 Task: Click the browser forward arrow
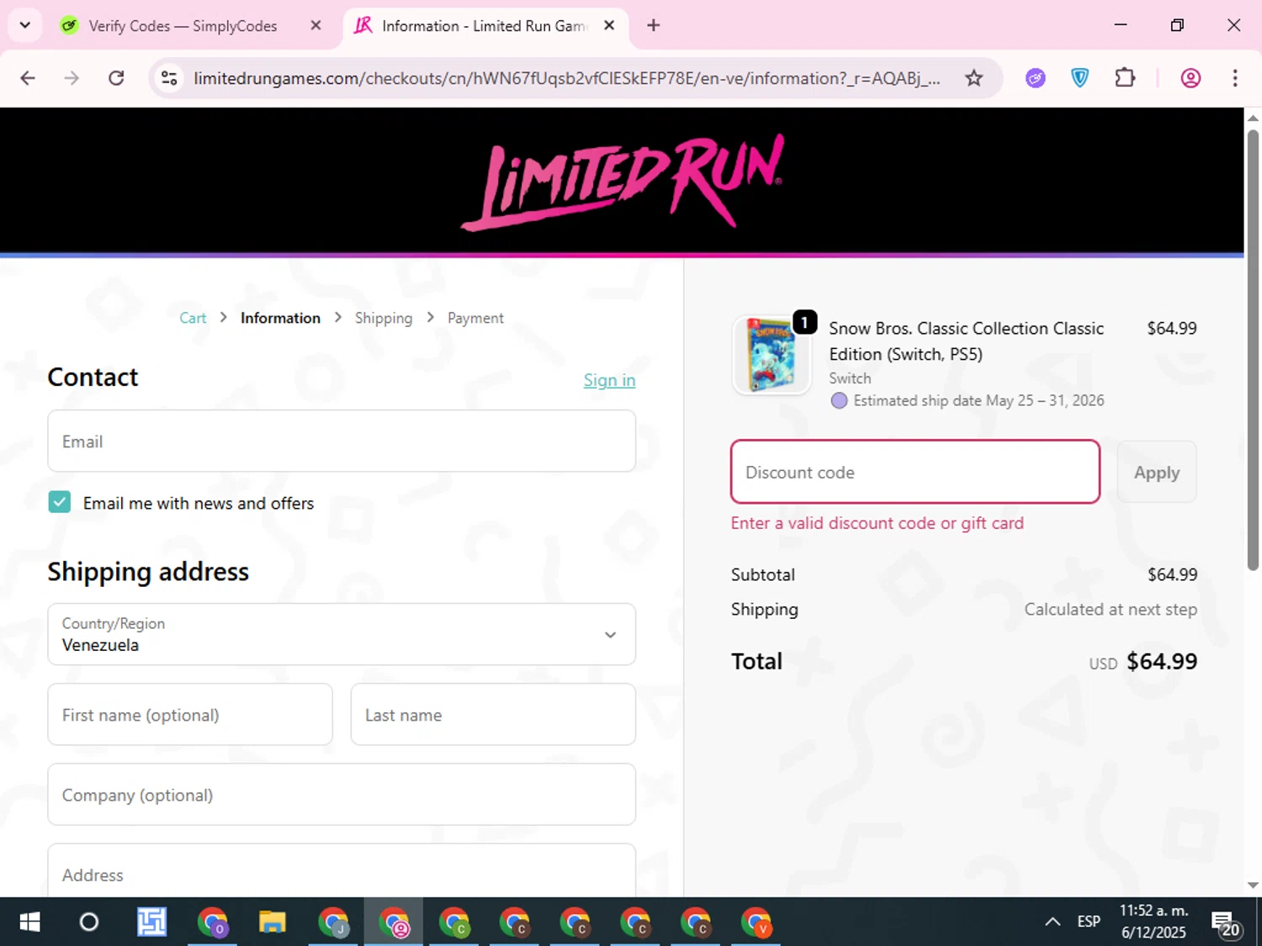pos(72,78)
